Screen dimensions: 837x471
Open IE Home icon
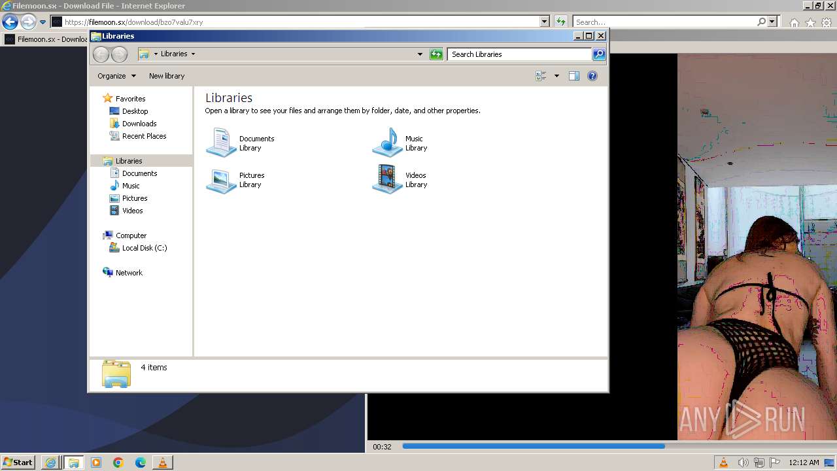(794, 22)
